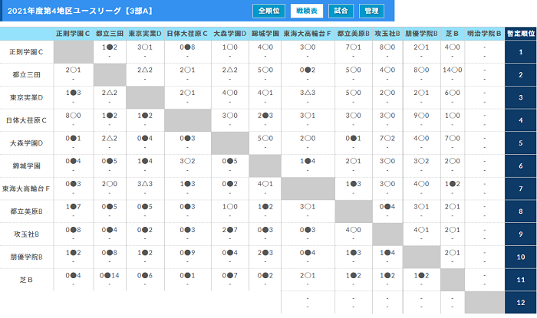Click the 0●8 score in 正則学園C row

[x=187, y=48]
